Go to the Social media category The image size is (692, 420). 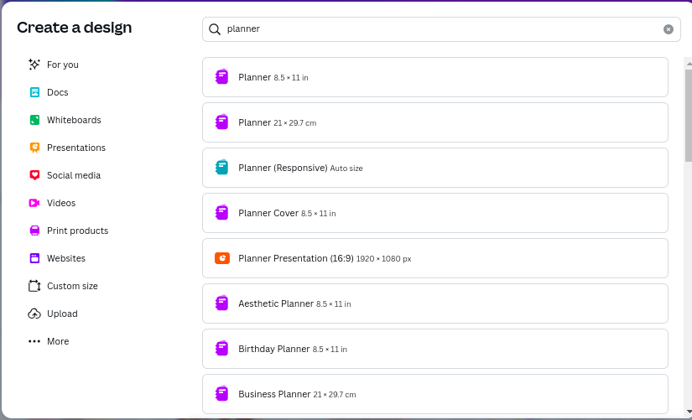(74, 175)
